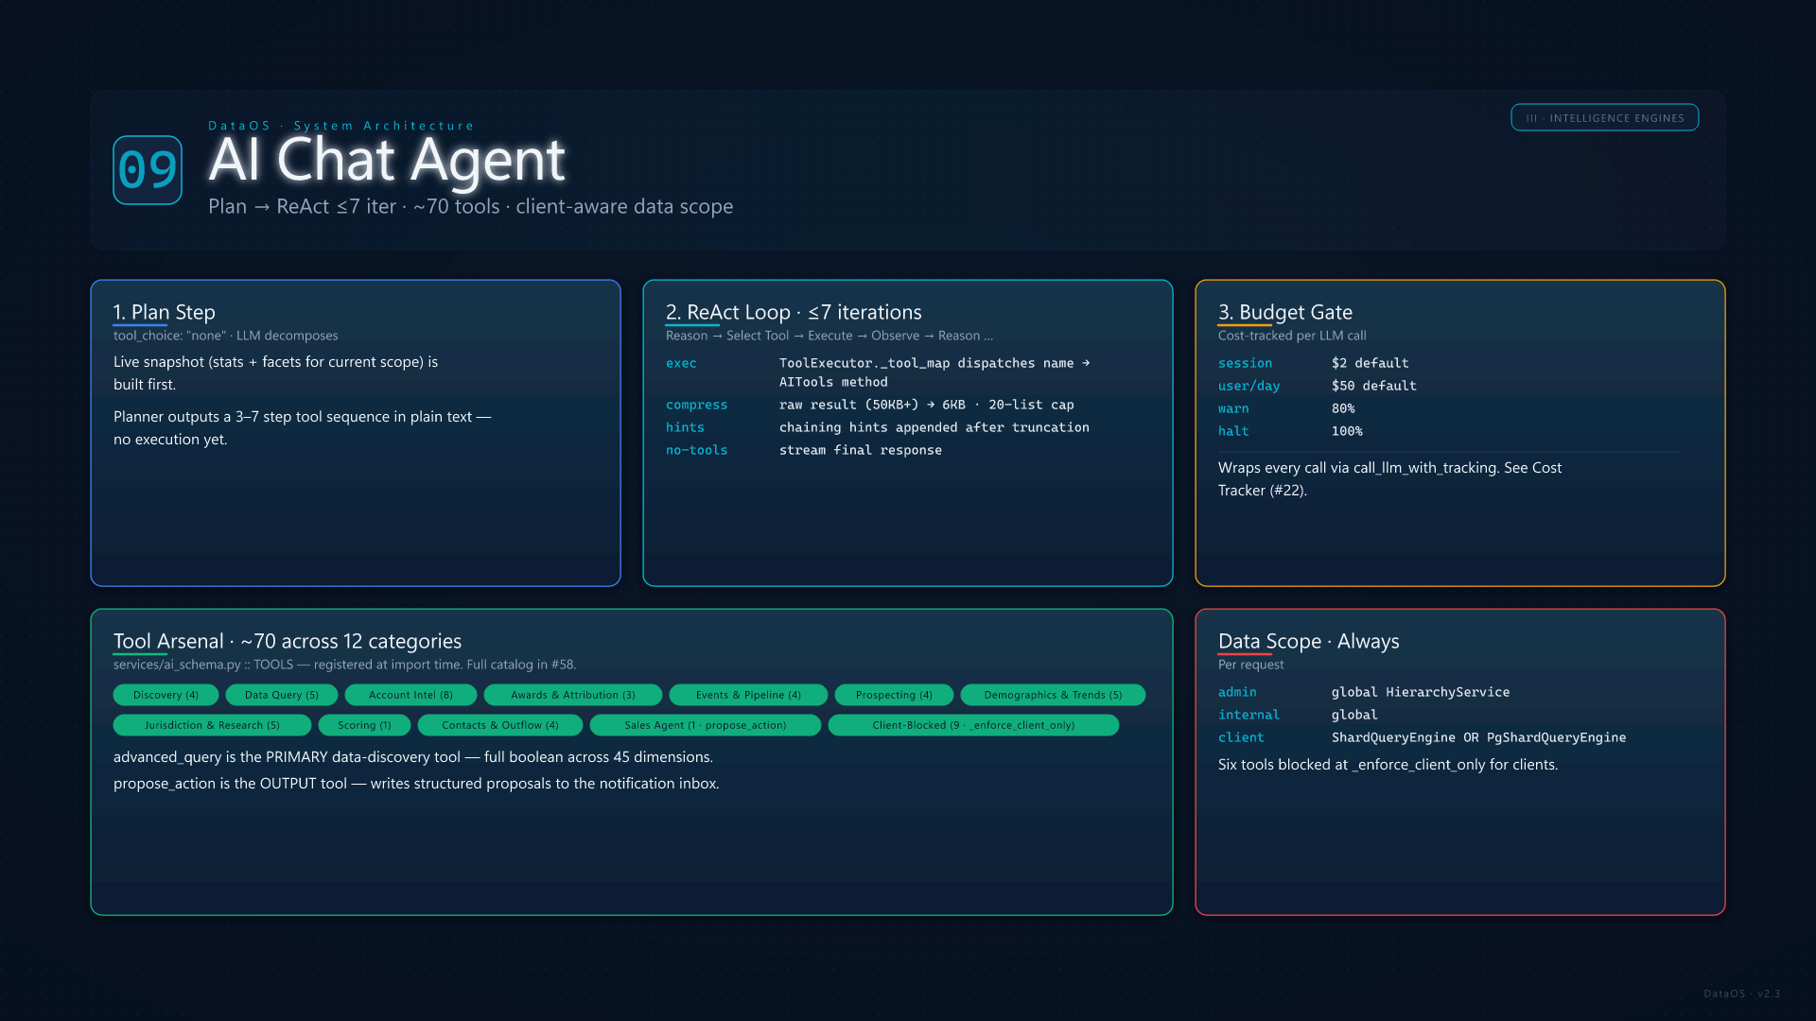The image size is (1816, 1021).
Task: Click the Plan → ReAct subtitle line
Action: tap(470, 206)
